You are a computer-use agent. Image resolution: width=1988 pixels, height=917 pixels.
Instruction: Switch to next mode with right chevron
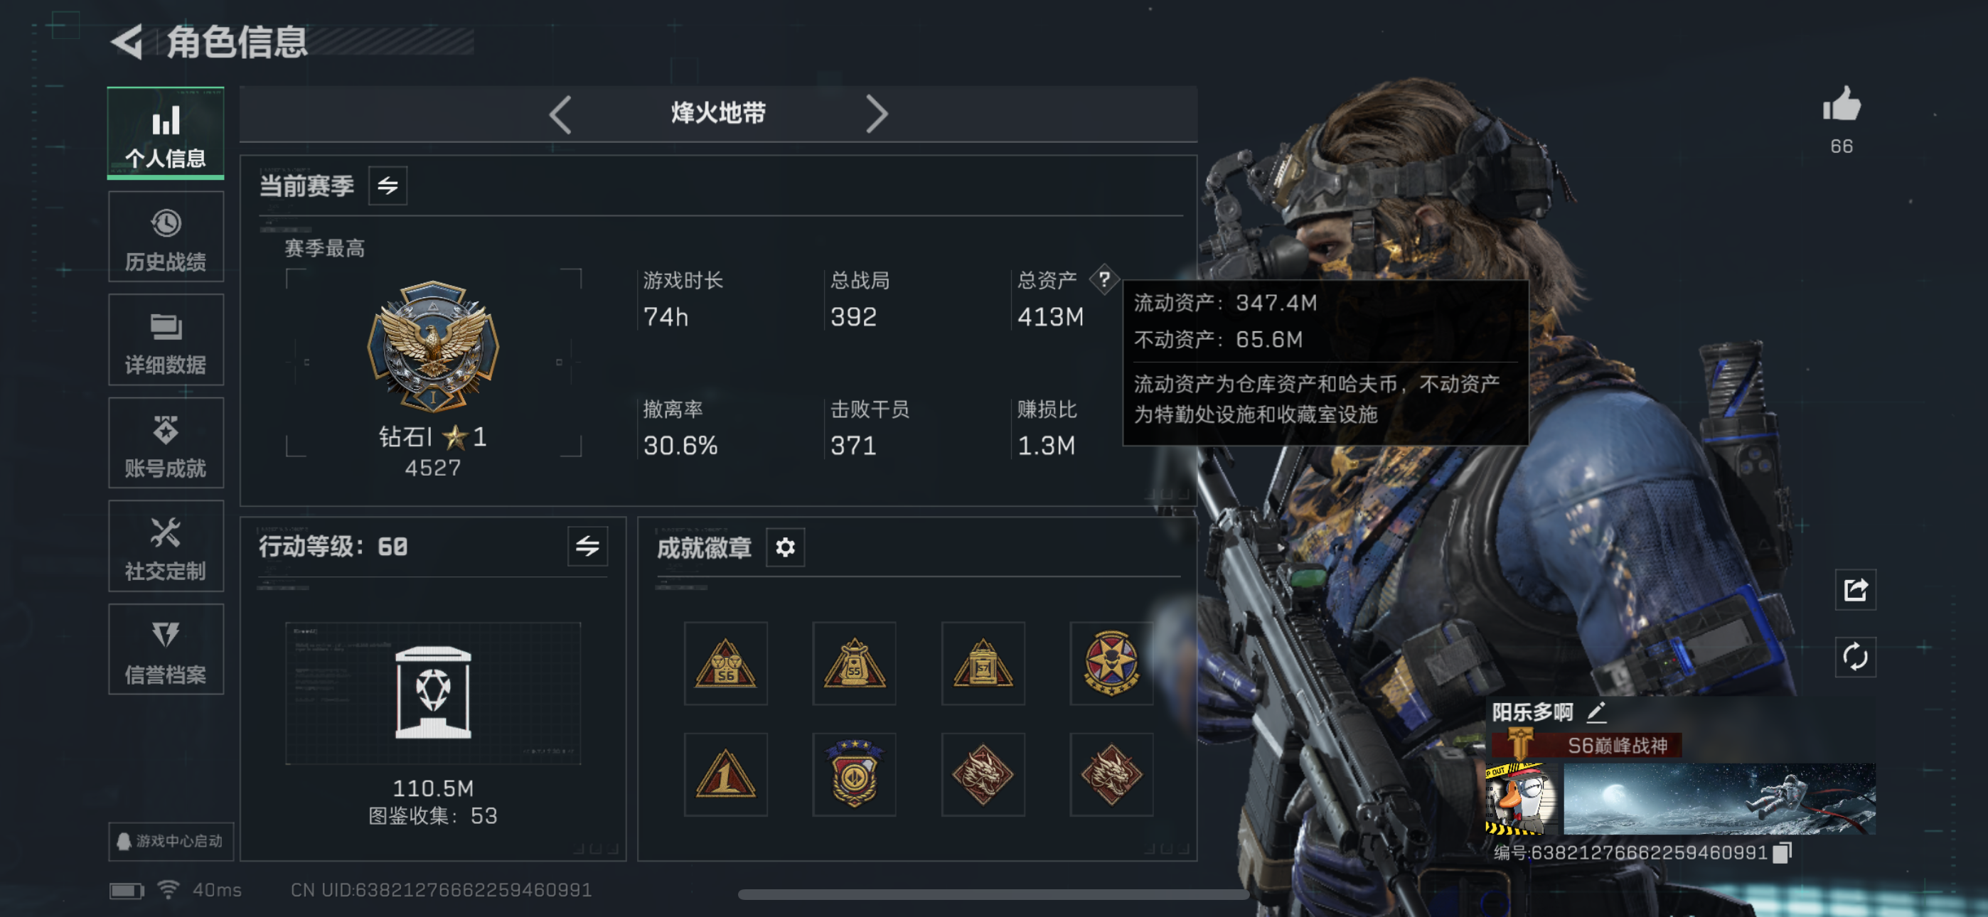click(x=876, y=114)
